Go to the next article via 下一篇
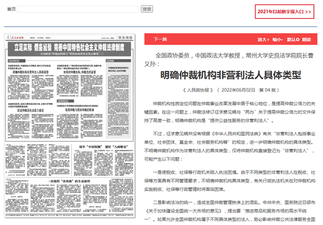 tap(160, 39)
